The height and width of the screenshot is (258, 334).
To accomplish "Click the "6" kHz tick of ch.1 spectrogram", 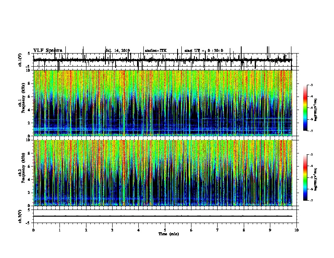I will click(x=30, y=97).
